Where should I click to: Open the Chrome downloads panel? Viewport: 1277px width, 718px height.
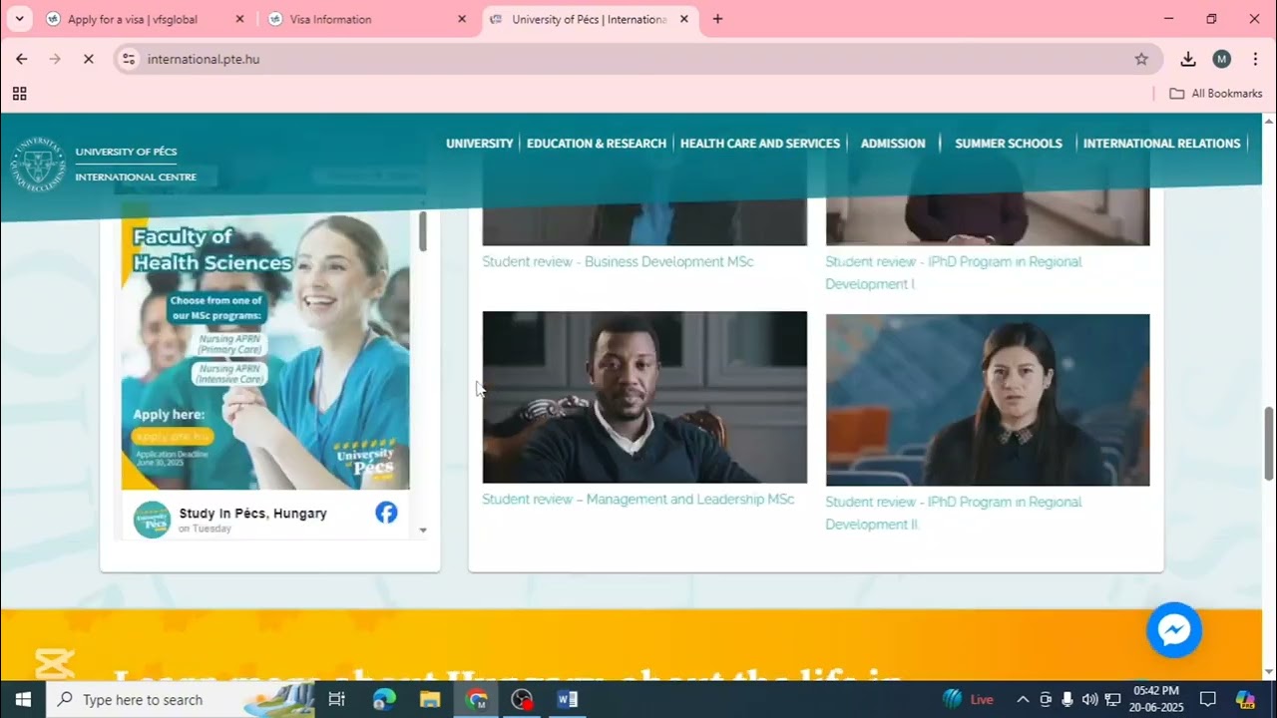tap(1188, 59)
